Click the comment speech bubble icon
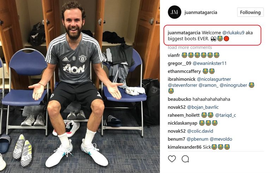This screenshot has height=173, width=271. [x=185, y=159]
